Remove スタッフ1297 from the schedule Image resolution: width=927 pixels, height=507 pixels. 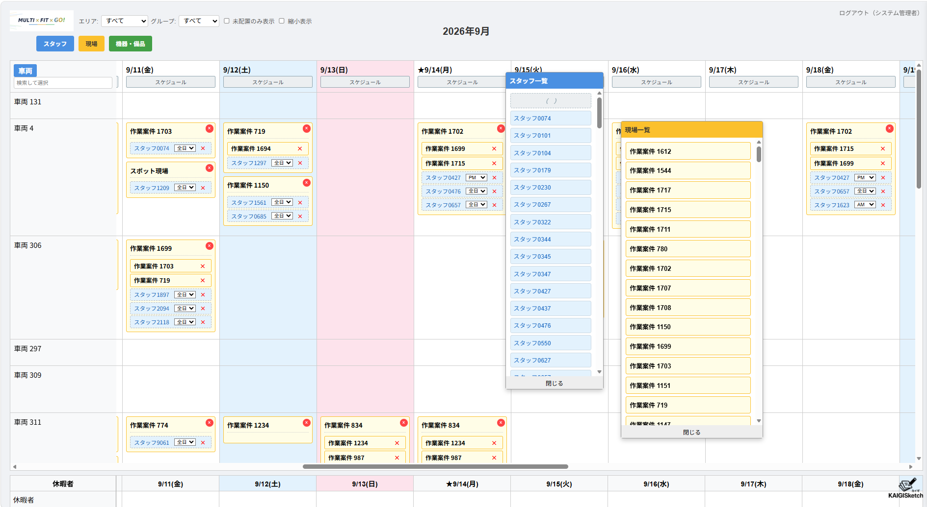(x=300, y=163)
